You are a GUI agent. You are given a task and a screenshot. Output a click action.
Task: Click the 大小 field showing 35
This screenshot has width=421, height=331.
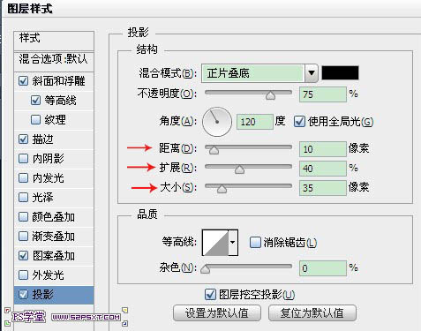pyautogui.click(x=323, y=188)
